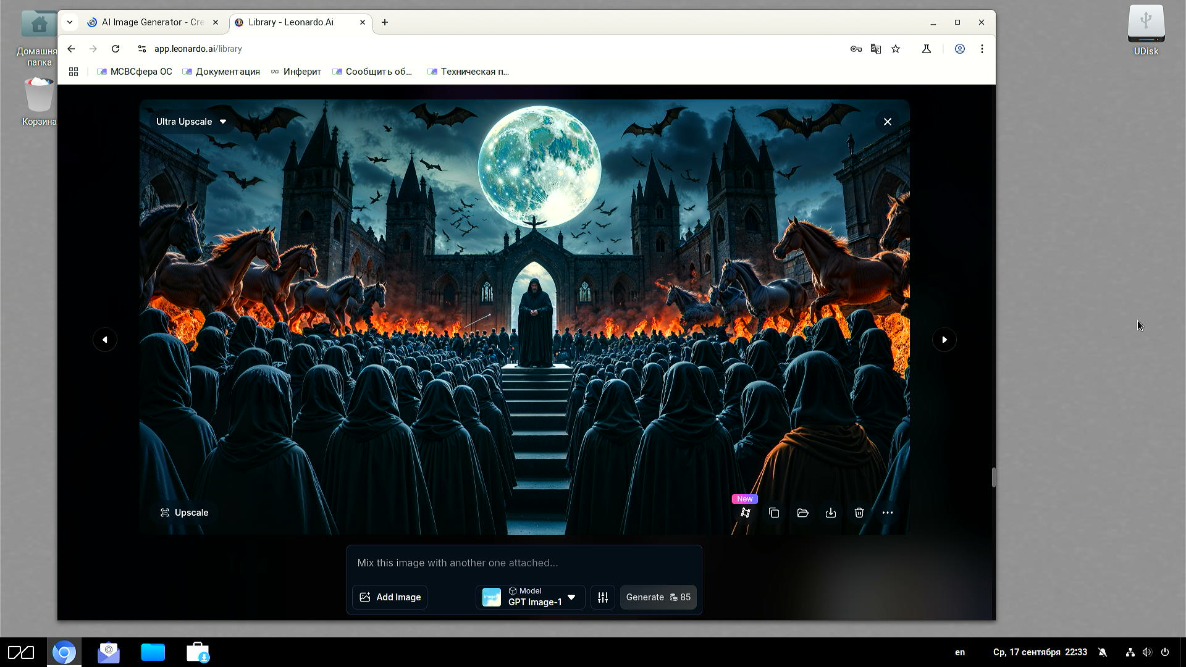The height and width of the screenshot is (667, 1186).
Task: Select the Library - Leonardo.Ai tab
Action: click(x=291, y=22)
